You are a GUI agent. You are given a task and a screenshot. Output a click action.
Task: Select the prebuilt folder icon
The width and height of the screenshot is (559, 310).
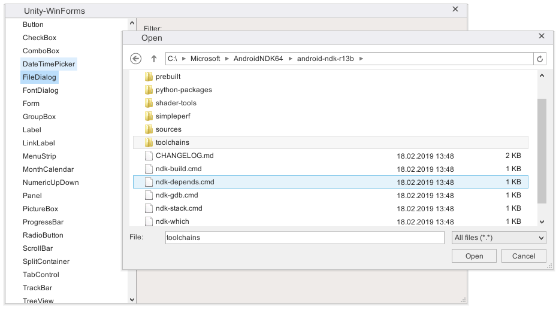[149, 77]
